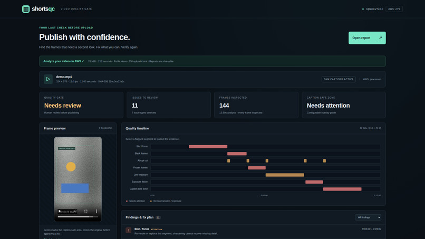Click the AWS: processed status text

[372, 79]
